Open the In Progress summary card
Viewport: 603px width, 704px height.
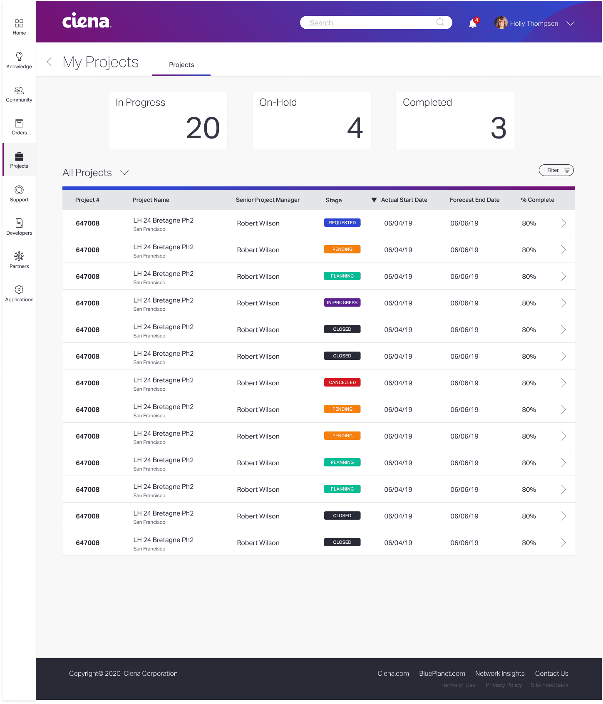coord(168,121)
